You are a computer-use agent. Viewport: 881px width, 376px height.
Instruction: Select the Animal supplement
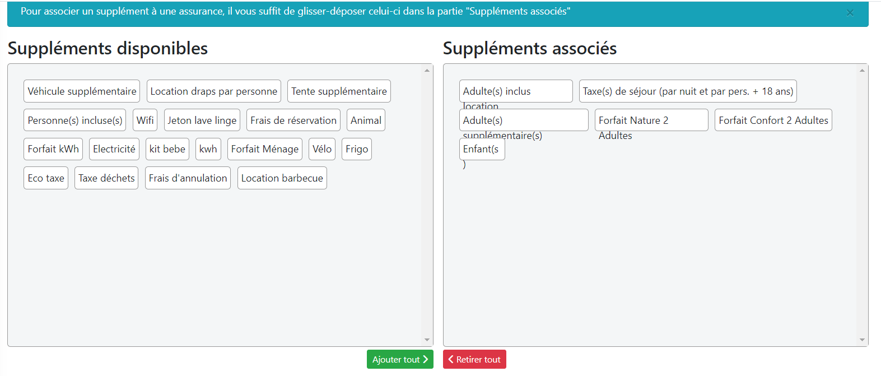[366, 120]
